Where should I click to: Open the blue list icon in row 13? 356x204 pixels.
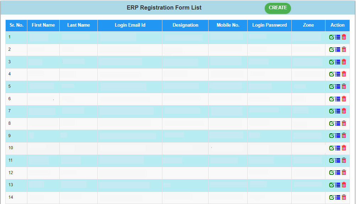[x=338, y=185]
